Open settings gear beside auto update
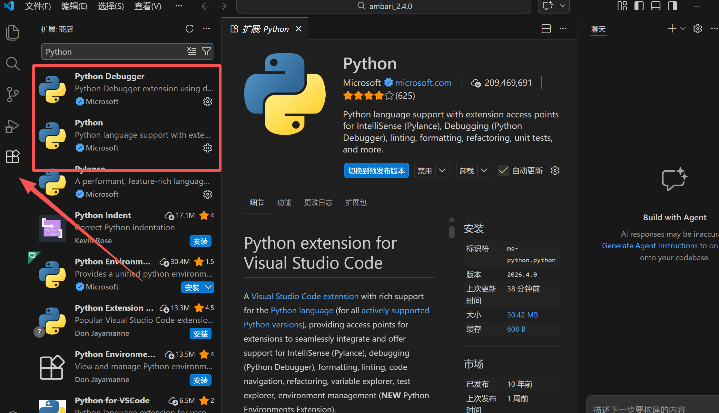This screenshot has width=719, height=413. pos(555,170)
